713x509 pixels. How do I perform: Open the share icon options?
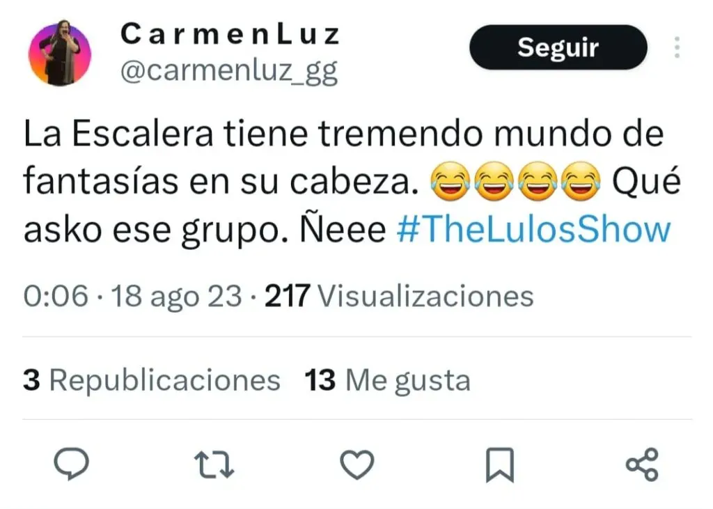coord(642,464)
